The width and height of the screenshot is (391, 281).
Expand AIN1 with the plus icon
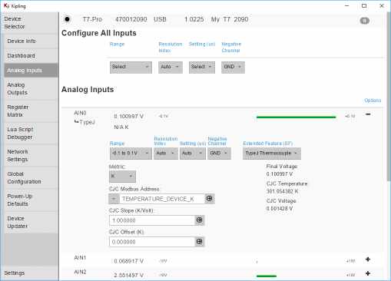tap(368, 260)
